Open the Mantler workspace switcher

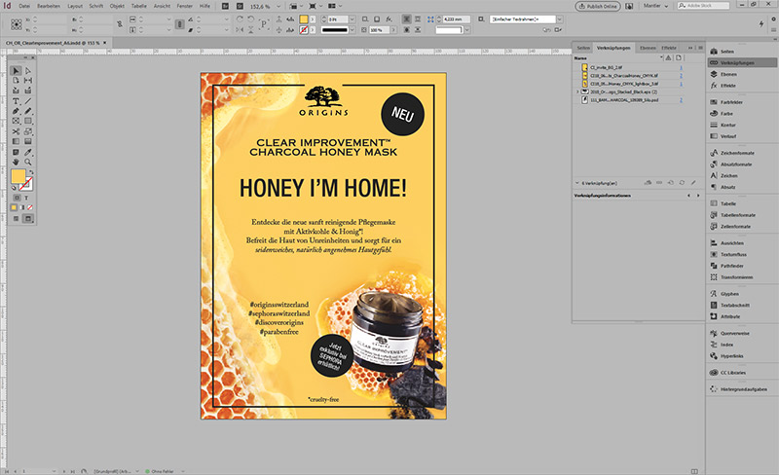click(x=655, y=6)
